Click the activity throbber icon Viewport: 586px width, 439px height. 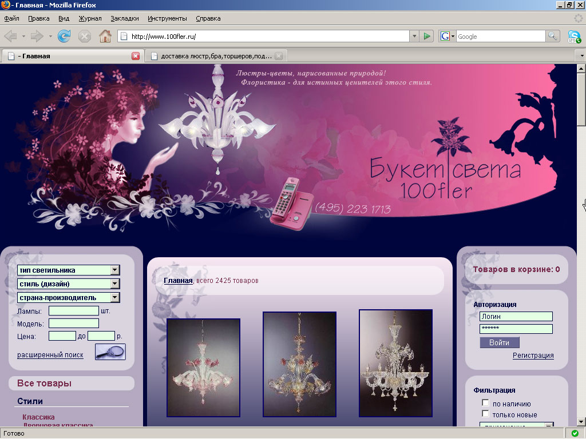tap(578, 18)
